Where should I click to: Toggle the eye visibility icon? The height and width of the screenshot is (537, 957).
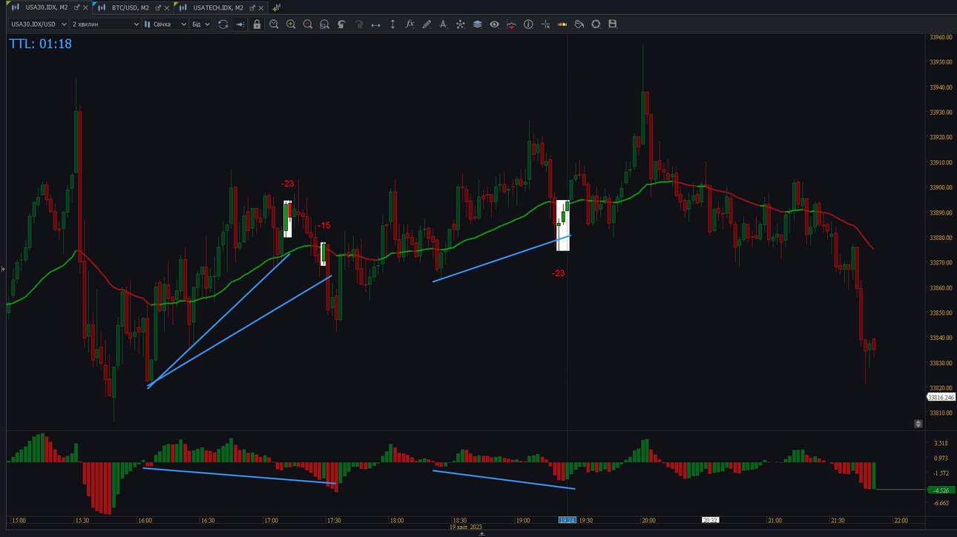click(494, 24)
